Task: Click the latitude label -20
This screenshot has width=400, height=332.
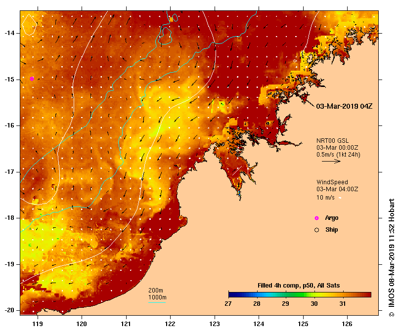Action: [x=10, y=310]
